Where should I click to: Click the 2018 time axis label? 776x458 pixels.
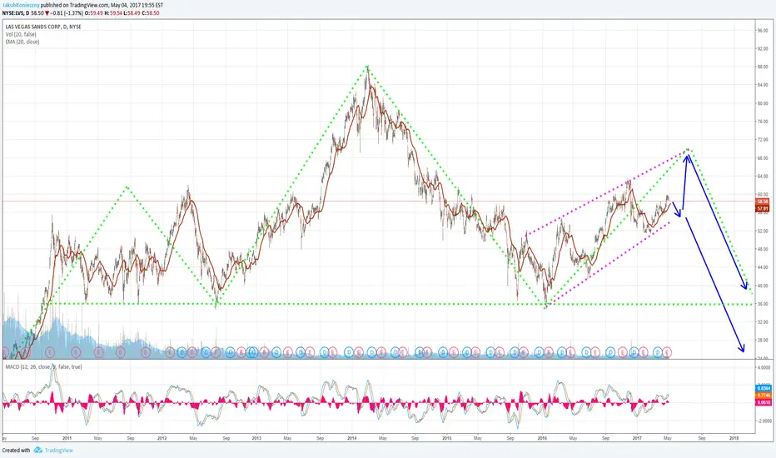point(734,438)
